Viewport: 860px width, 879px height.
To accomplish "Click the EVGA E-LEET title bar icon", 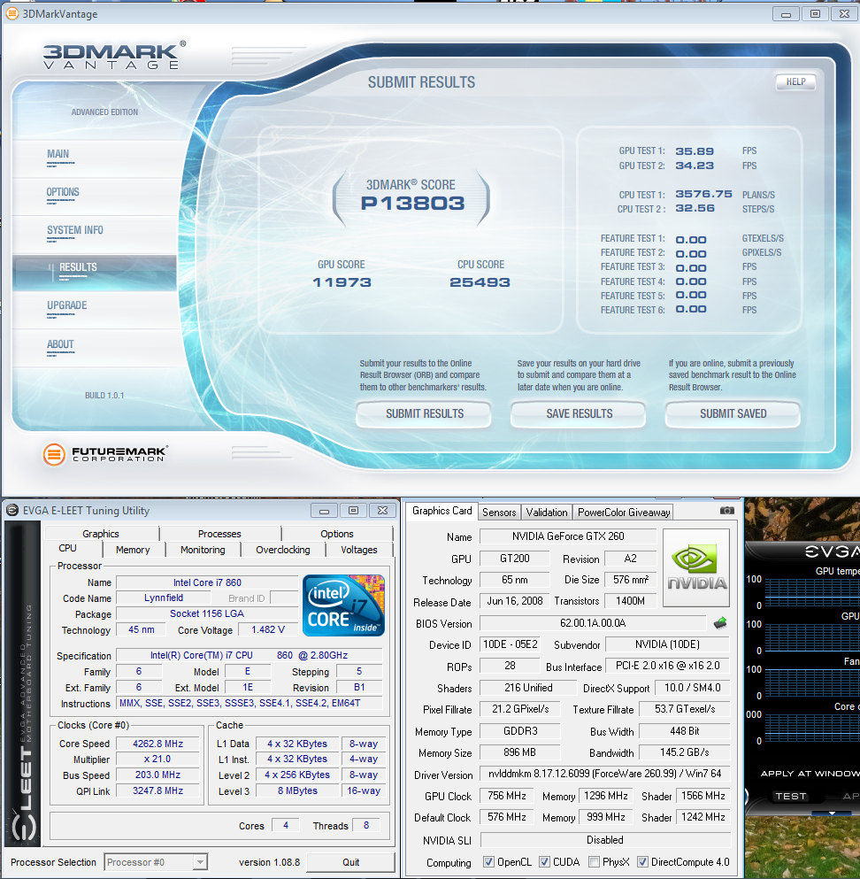I will (x=12, y=511).
